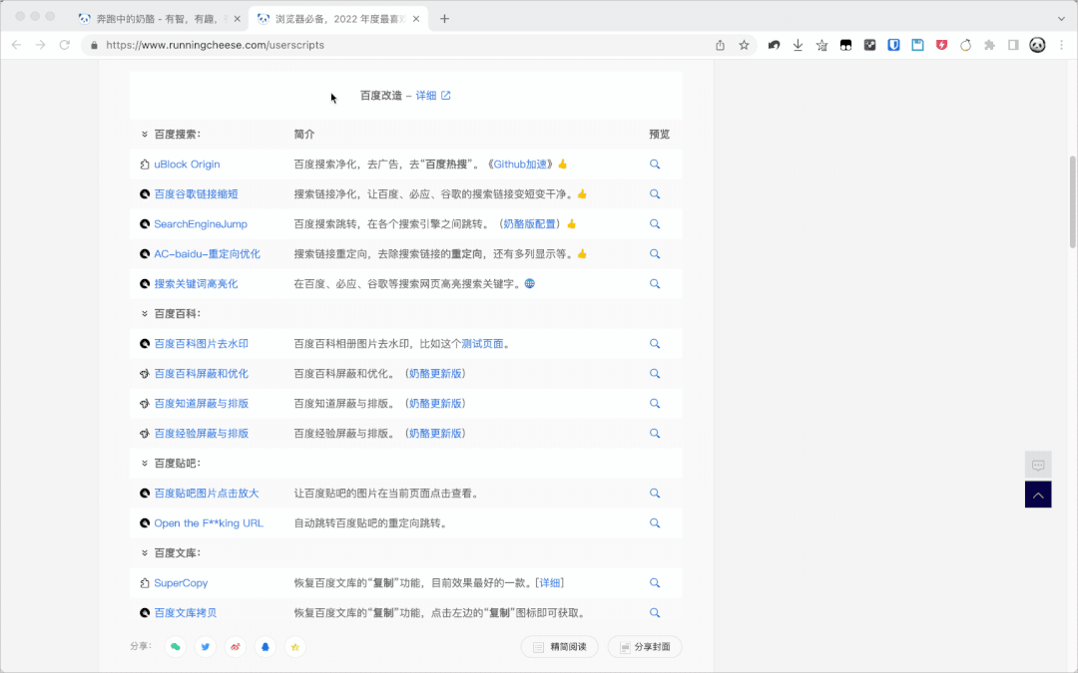Open preview for Open the F**king URL row

pyautogui.click(x=655, y=523)
